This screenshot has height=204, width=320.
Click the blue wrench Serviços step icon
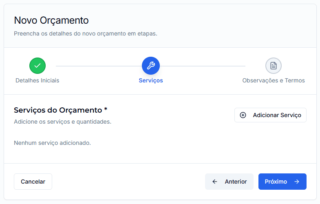point(151,66)
